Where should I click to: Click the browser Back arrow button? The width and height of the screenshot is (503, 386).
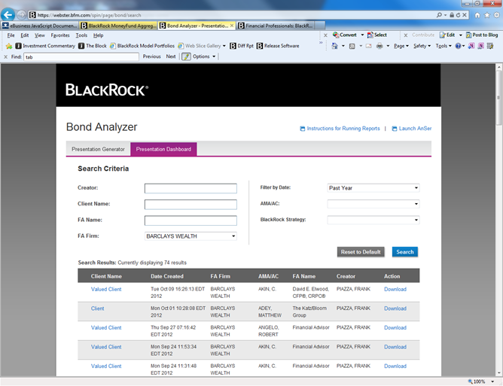click(x=8, y=15)
